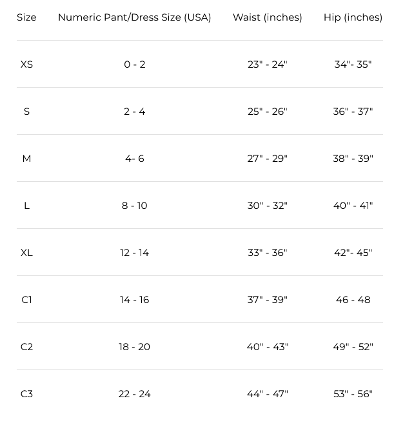Select the C3 size cell

tap(26, 394)
